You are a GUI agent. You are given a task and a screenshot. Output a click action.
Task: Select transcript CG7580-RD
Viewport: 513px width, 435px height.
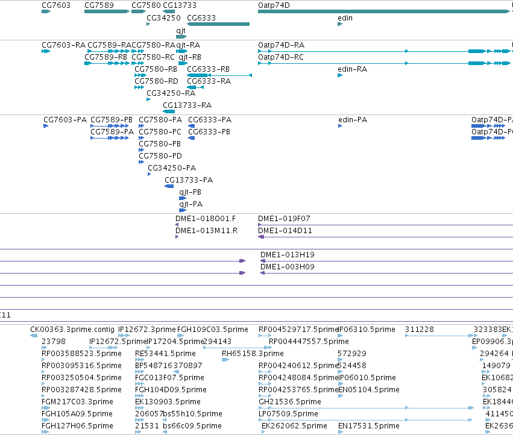(156, 81)
